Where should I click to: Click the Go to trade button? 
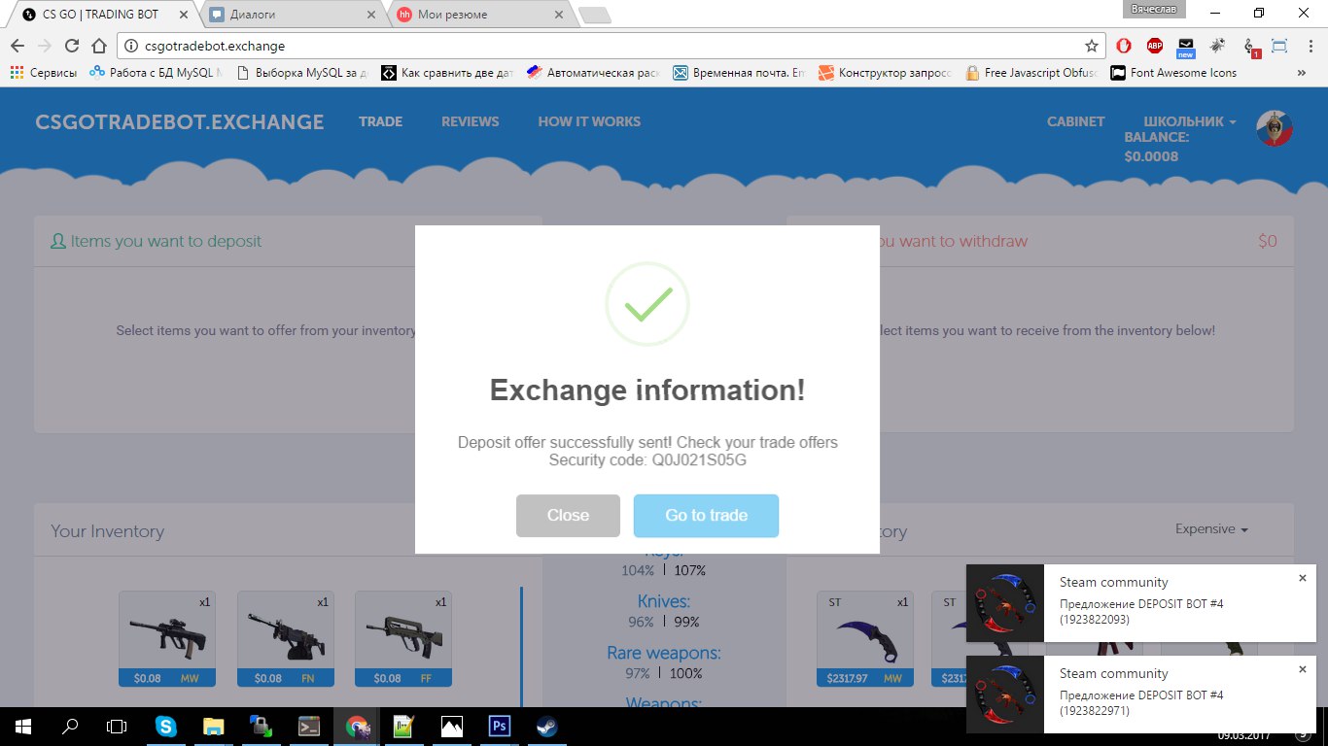[706, 516]
